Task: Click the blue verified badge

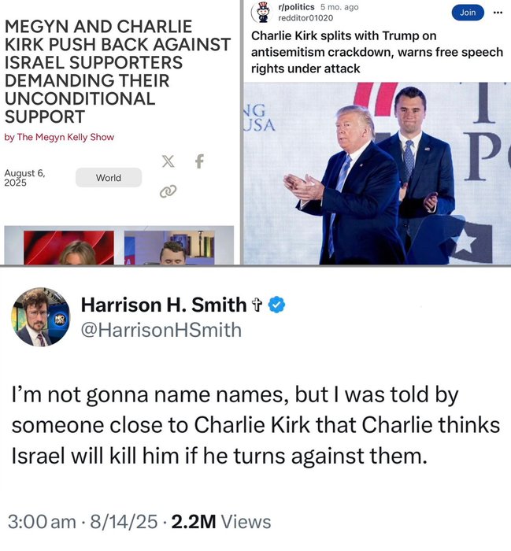Action: (277, 305)
